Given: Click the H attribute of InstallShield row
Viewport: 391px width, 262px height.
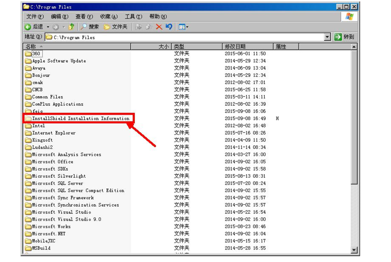Looking at the screenshot, I should (x=277, y=118).
